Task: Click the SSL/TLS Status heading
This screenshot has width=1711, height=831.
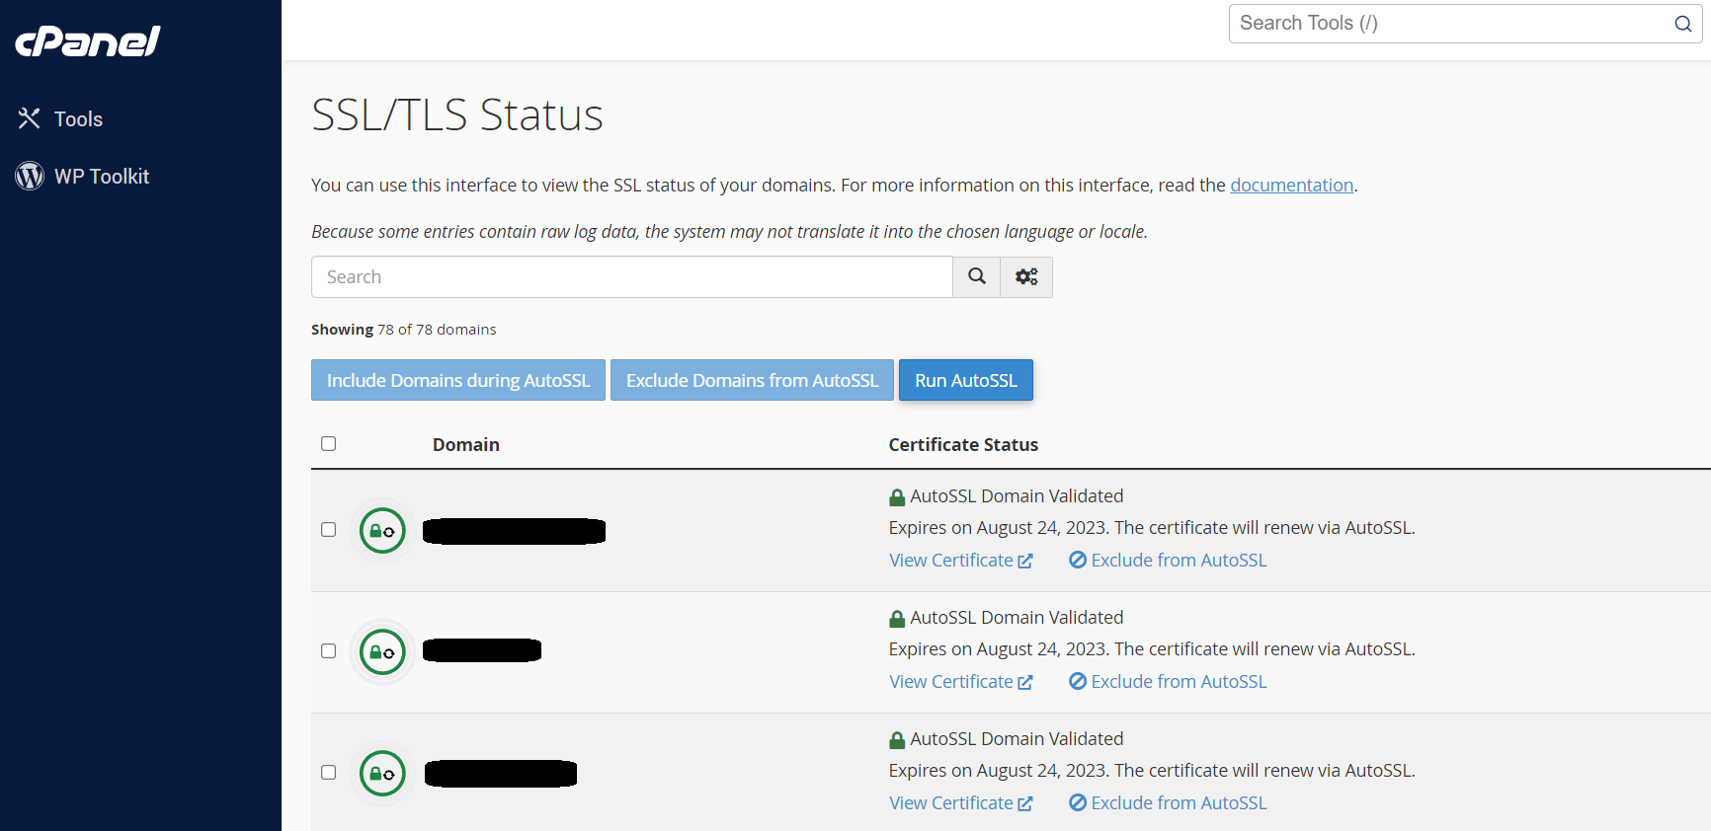Action: pyautogui.click(x=457, y=114)
